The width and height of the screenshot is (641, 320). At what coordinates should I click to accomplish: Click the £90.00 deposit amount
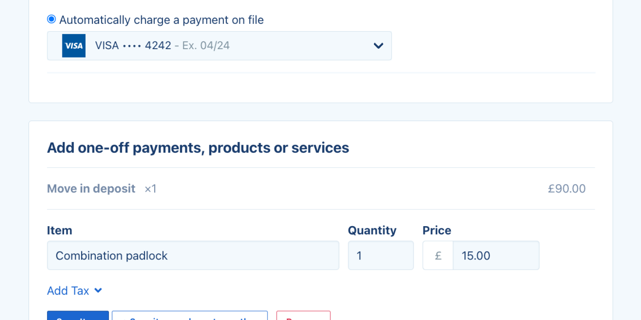[x=567, y=189]
